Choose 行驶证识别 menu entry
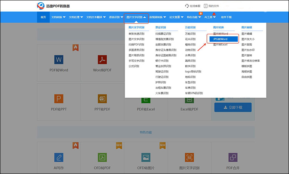 tap(162, 77)
